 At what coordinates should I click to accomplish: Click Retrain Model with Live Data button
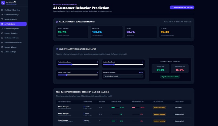pyautogui.click(x=182, y=8)
